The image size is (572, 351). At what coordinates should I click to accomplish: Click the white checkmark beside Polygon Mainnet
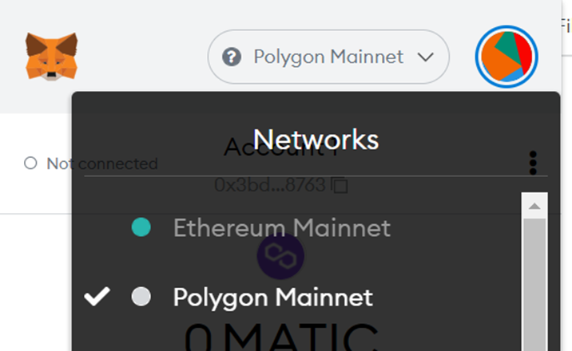point(97,297)
